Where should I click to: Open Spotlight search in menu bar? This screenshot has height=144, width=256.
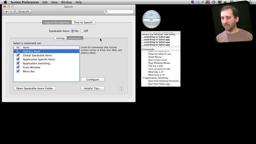250,2
